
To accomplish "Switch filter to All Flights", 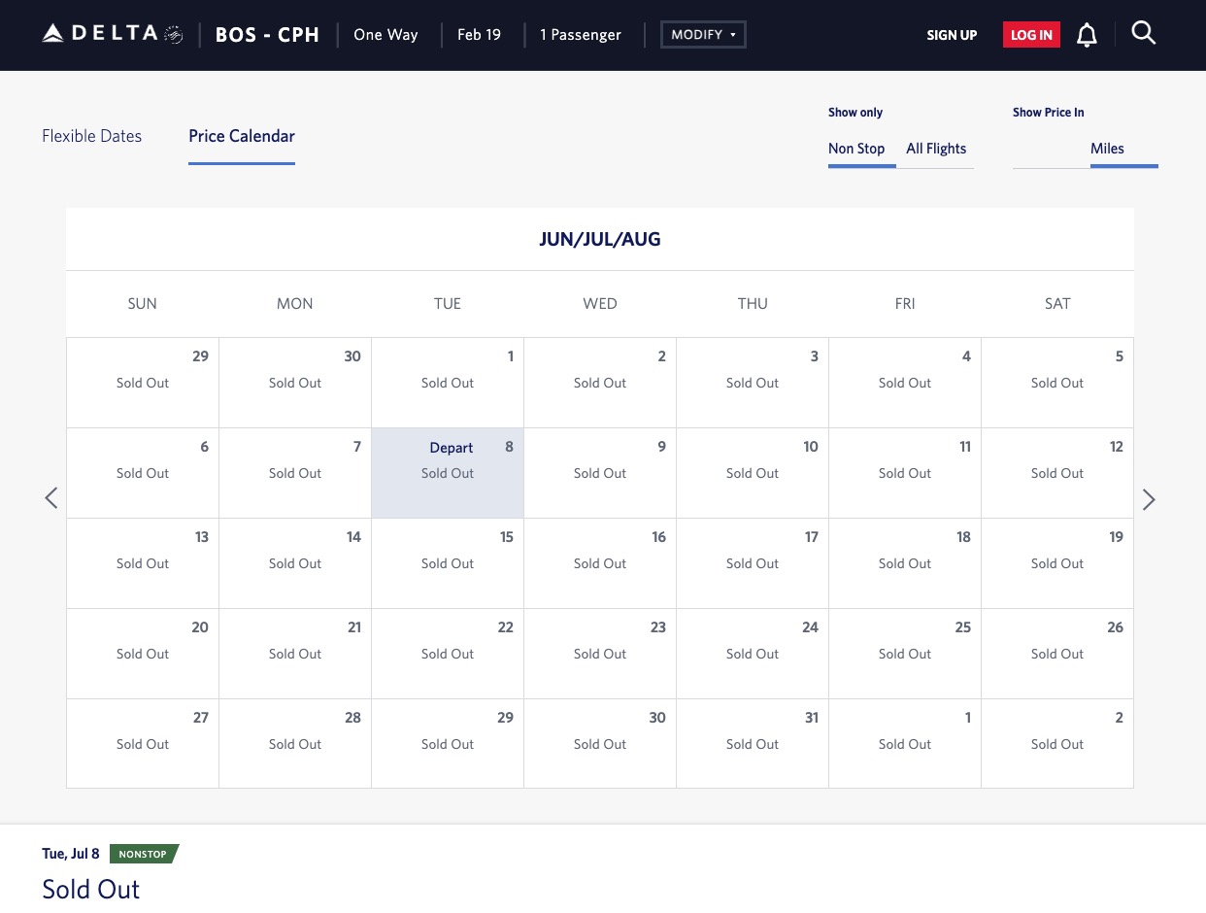I will (x=936, y=149).
